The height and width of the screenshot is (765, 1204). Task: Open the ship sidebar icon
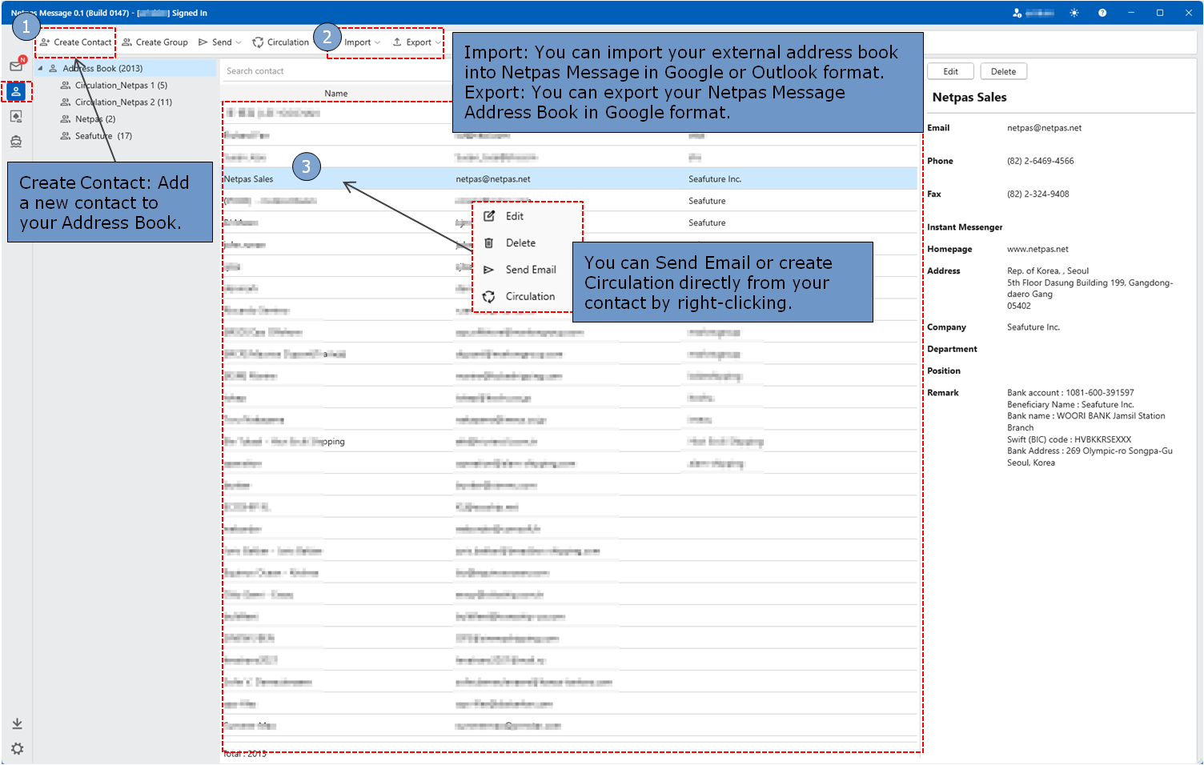coord(16,142)
